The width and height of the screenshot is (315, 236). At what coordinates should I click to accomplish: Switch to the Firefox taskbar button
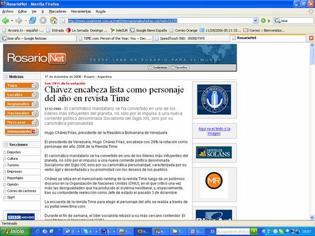tap(143, 232)
